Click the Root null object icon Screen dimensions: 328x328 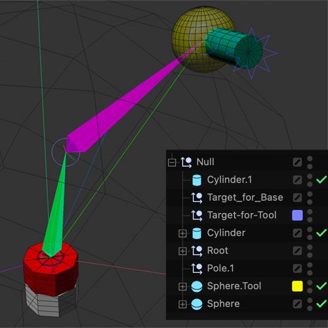point(197,251)
